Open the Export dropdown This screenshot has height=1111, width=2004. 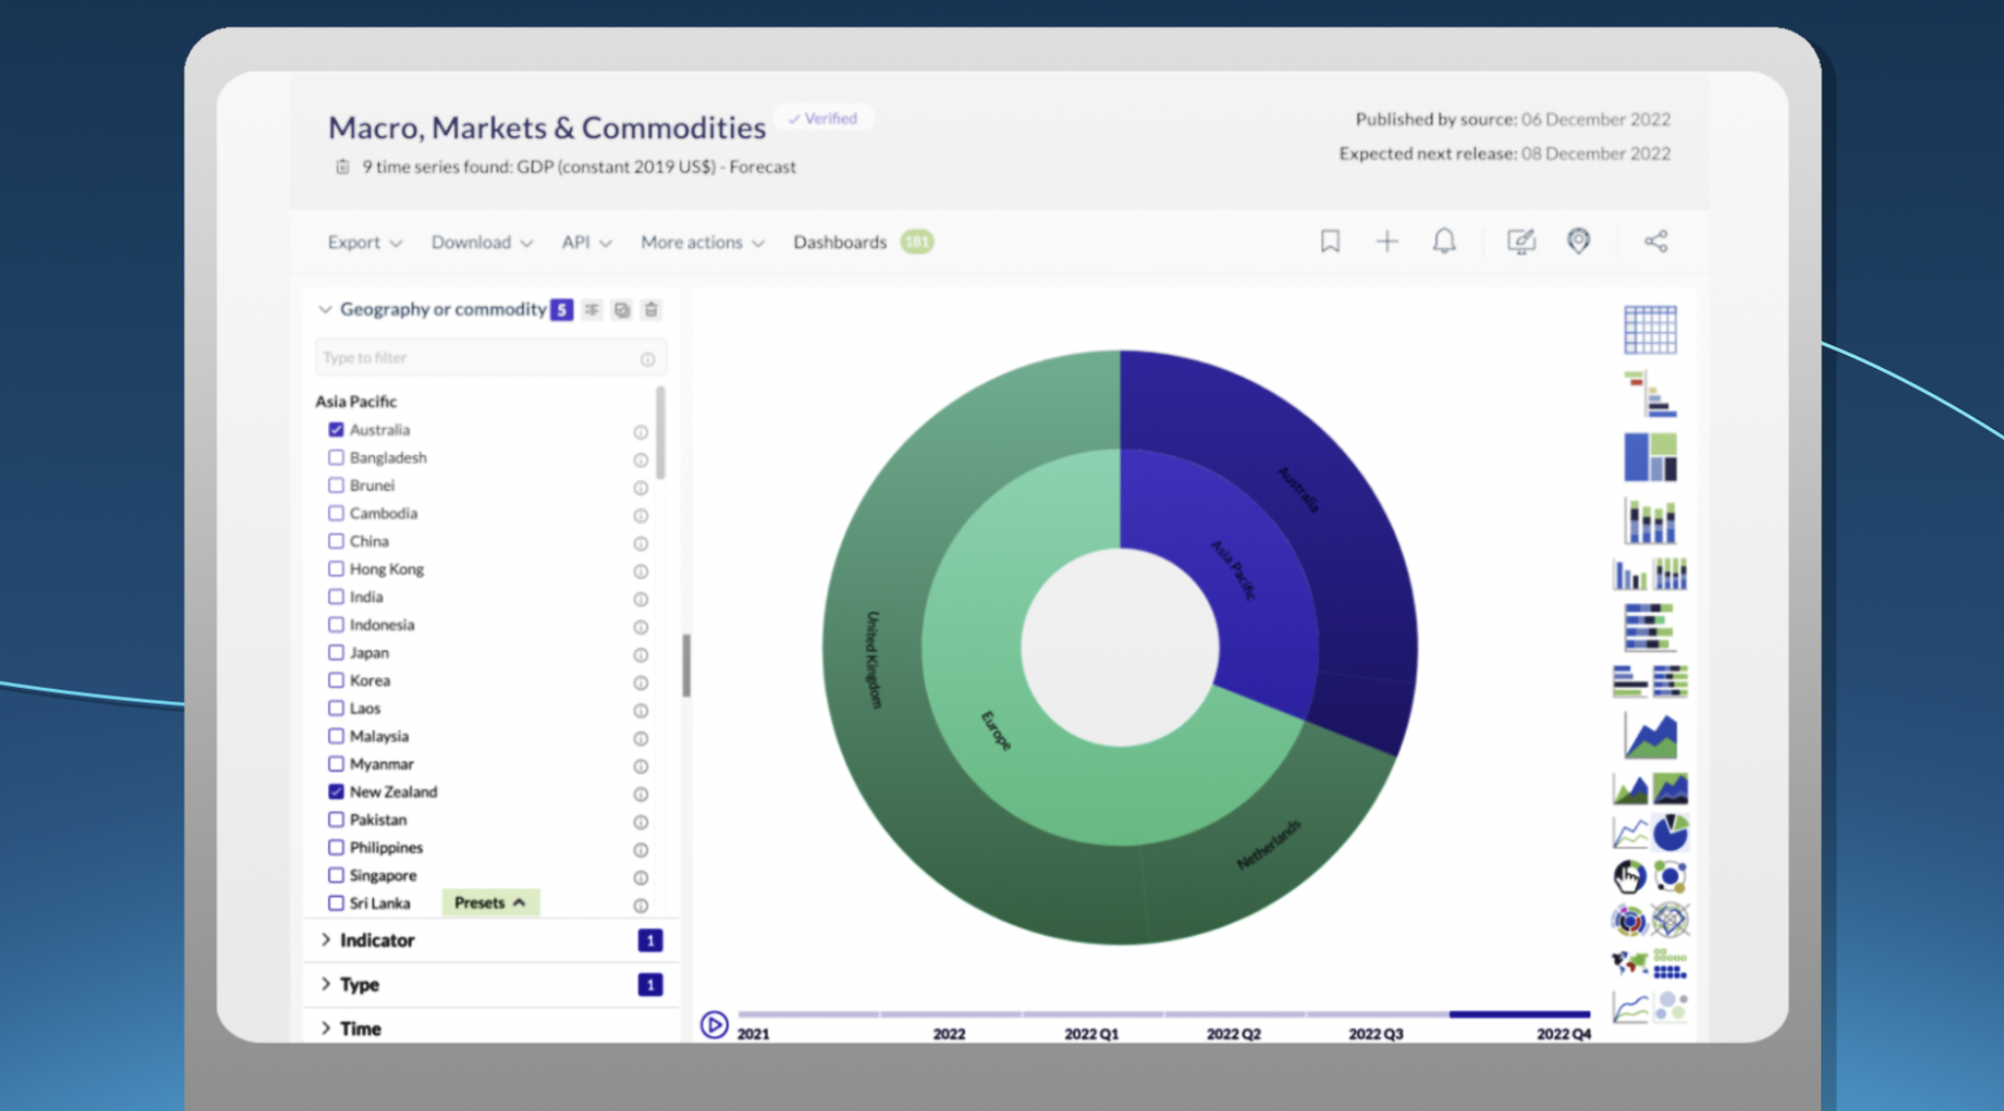(x=364, y=242)
